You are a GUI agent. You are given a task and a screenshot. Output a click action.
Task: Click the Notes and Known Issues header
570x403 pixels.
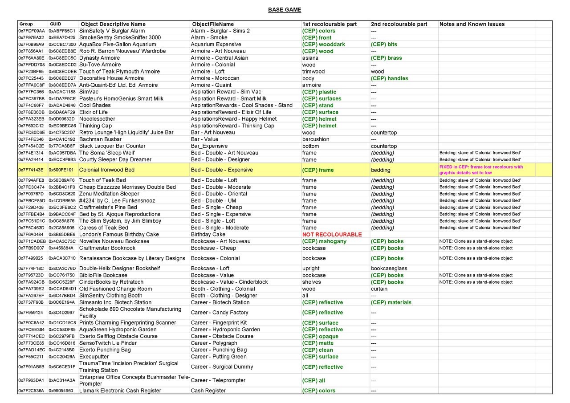click(x=472, y=24)
